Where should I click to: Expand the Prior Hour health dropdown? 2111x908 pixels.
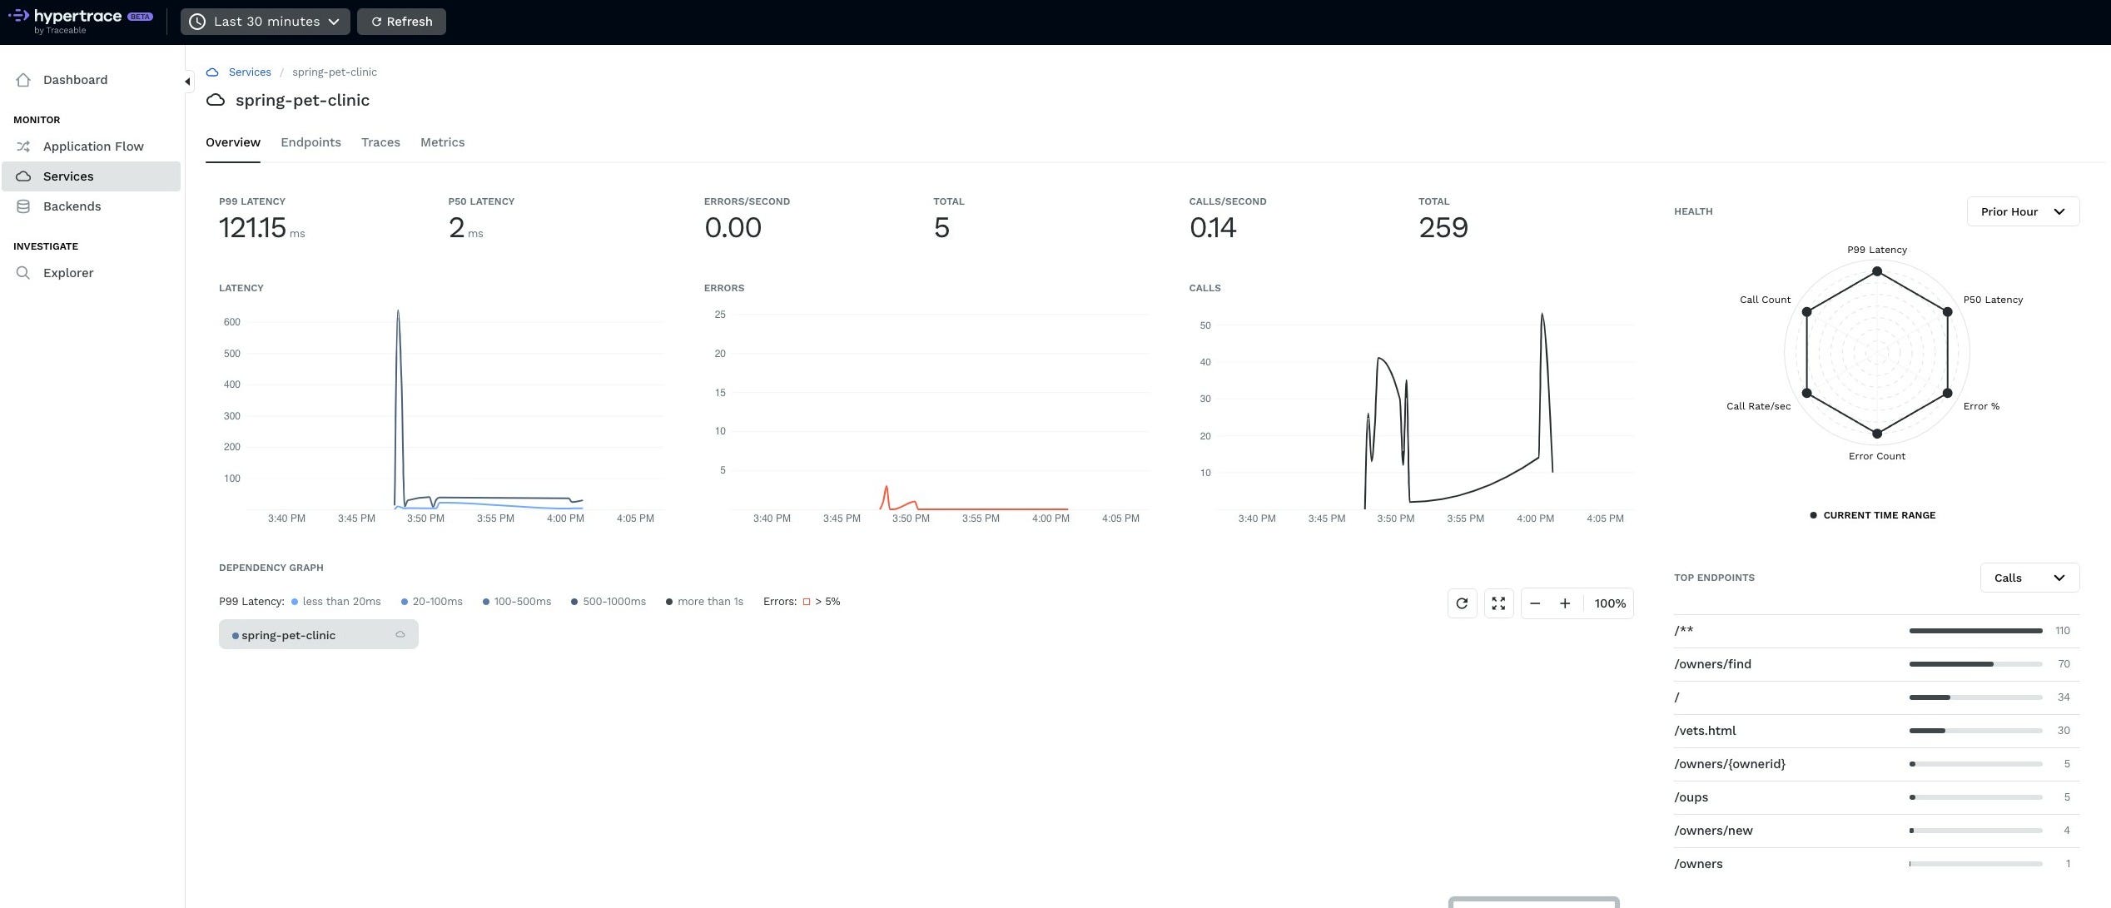click(2022, 211)
